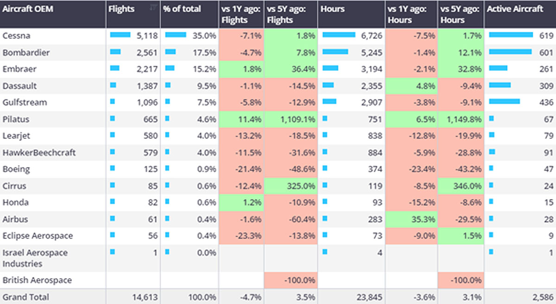
Task: Click the HawkerBeechcraft row label
Action: click(x=39, y=152)
